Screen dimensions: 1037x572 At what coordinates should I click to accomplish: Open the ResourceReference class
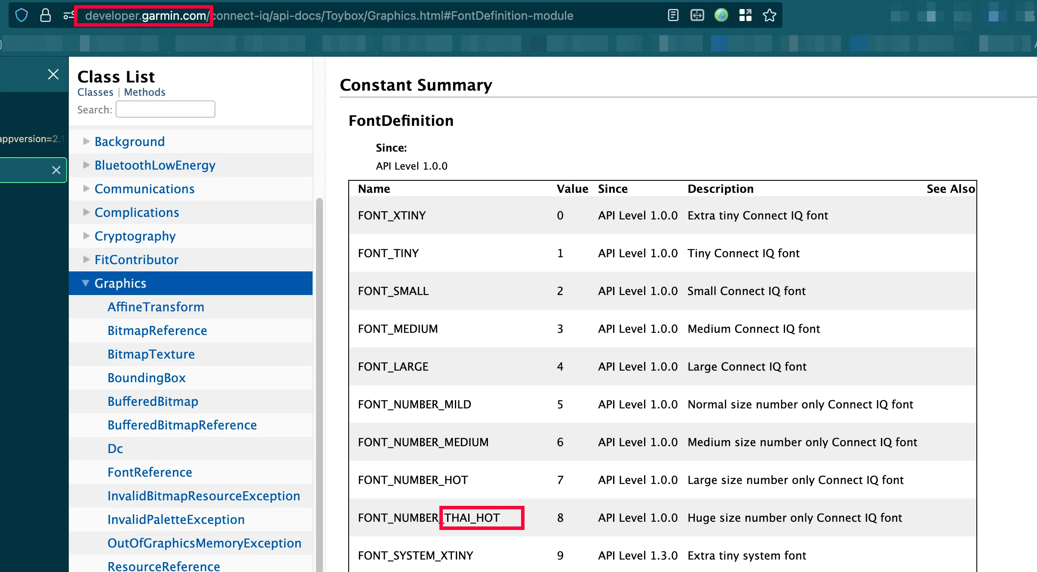[x=164, y=566]
